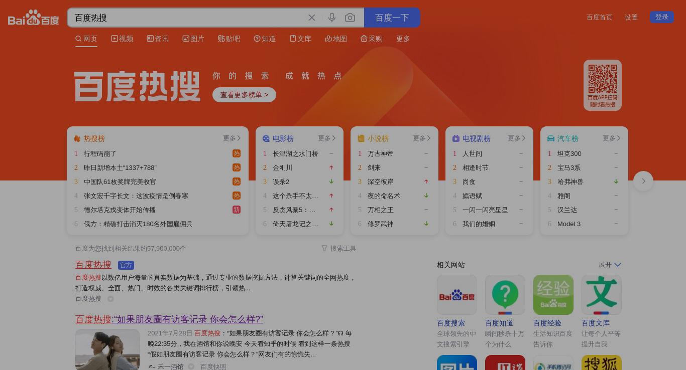Click the down-arrow trend icon for 误杀2
Image resolution: width=686 pixels, height=370 pixels.
(x=331, y=181)
